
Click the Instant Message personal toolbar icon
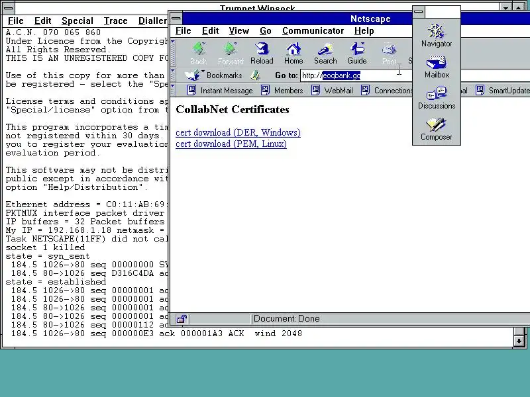click(x=220, y=91)
